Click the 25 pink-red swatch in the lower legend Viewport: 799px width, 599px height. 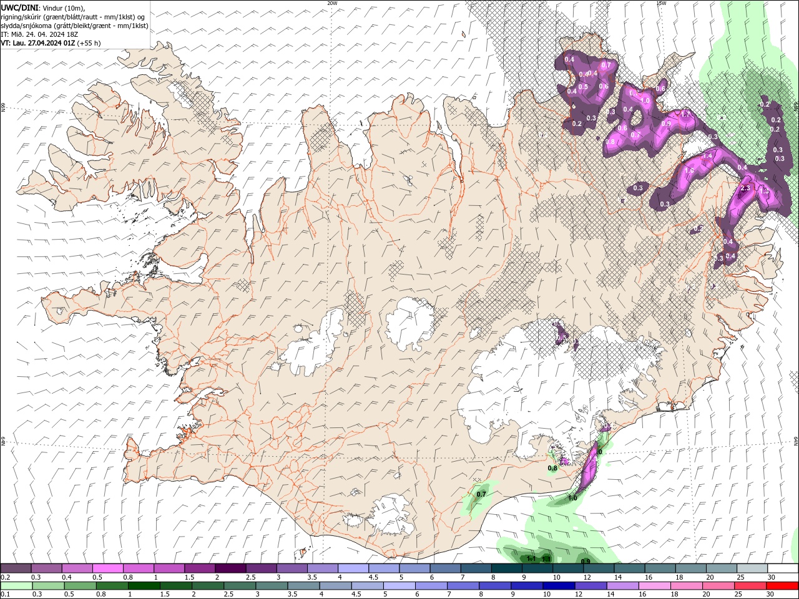(x=750, y=585)
